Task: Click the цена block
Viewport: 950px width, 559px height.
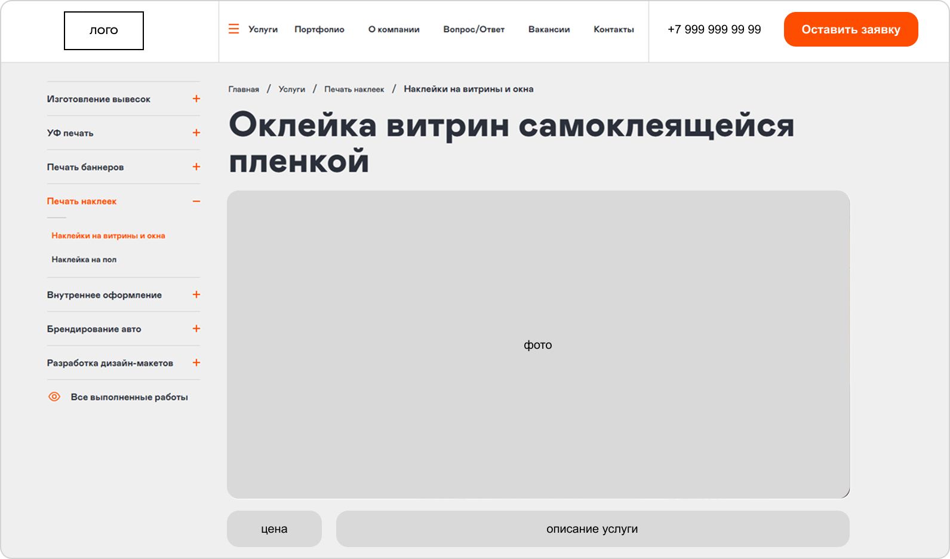Action: tap(274, 529)
